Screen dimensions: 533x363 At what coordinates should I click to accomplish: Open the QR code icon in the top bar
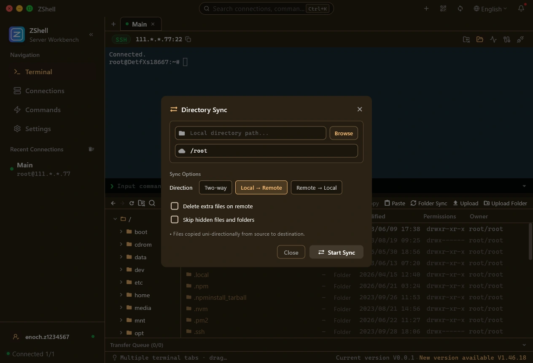(x=443, y=8)
